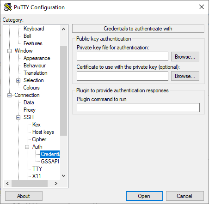Click tree vertical scrollbar thumb

[63, 91]
